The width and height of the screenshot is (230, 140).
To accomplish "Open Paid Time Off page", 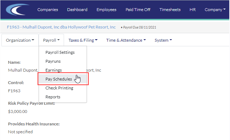I will coord(138,10).
